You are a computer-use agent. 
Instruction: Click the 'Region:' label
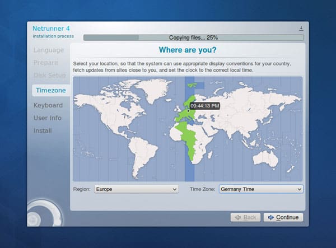click(82, 189)
